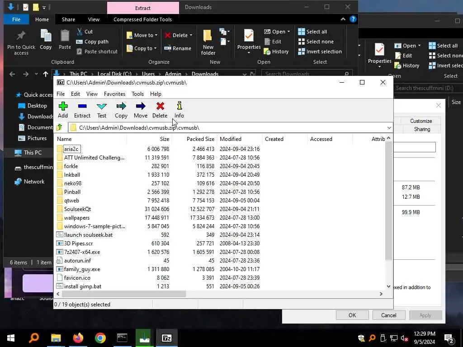Open the 7-Zip Favorites menu
The width and height of the screenshot is (463, 347).
(x=114, y=94)
